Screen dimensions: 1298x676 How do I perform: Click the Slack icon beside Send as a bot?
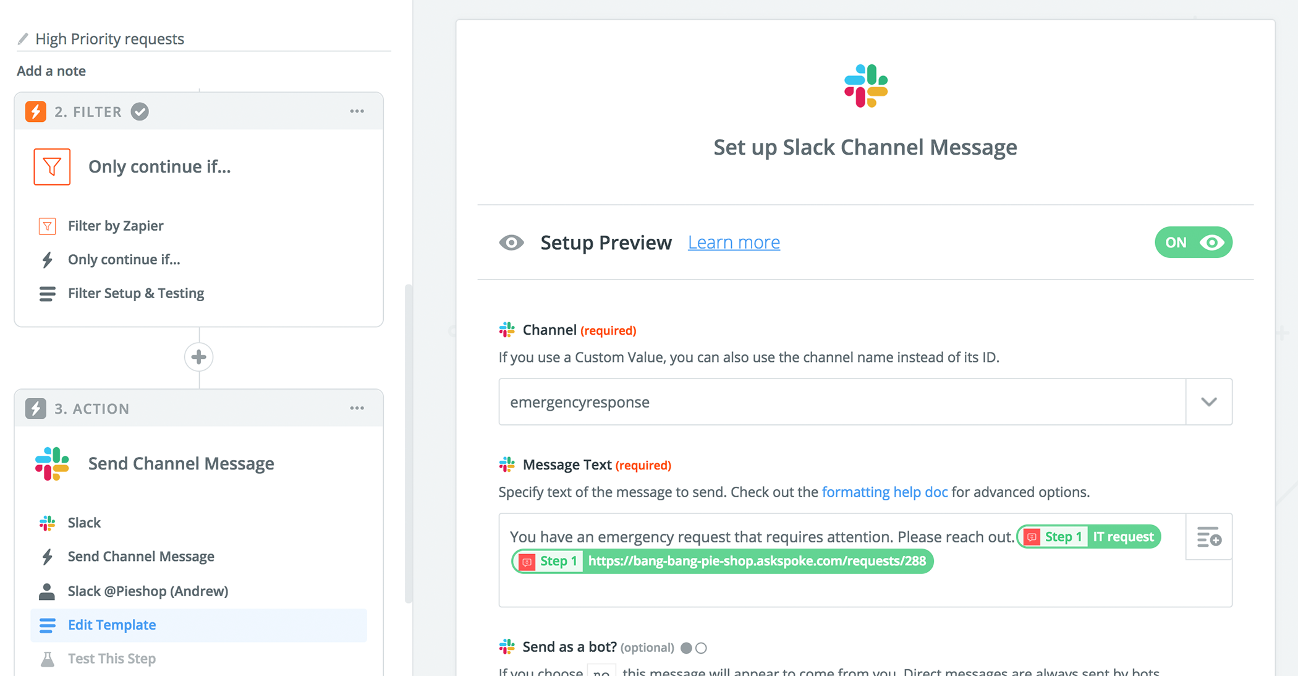[507, 647]
